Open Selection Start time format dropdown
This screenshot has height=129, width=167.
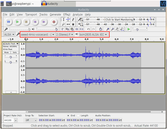click(x=64, y=120)
